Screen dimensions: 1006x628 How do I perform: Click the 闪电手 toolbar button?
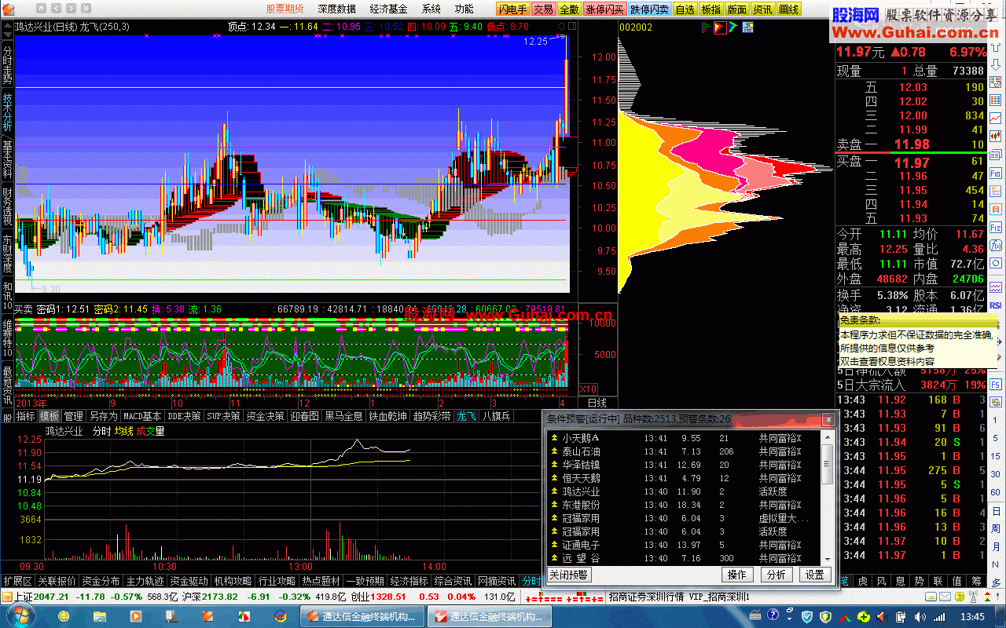click(513, 9)
